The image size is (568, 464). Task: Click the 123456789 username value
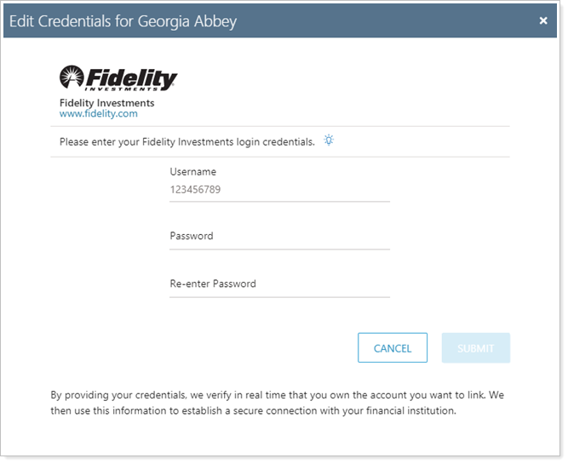click(196, 190)
